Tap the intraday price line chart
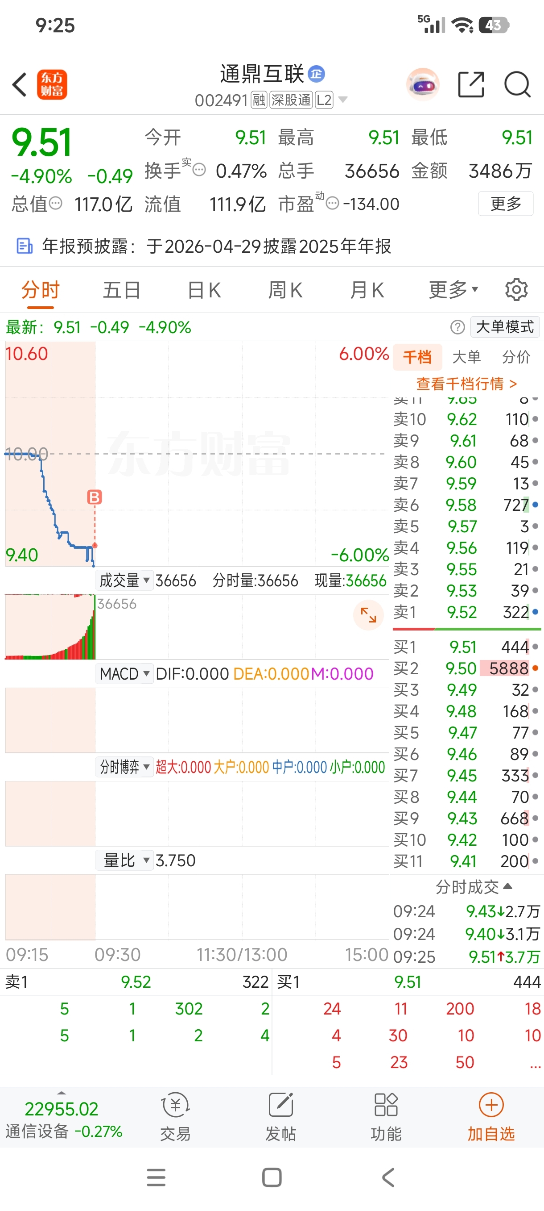 197,454
